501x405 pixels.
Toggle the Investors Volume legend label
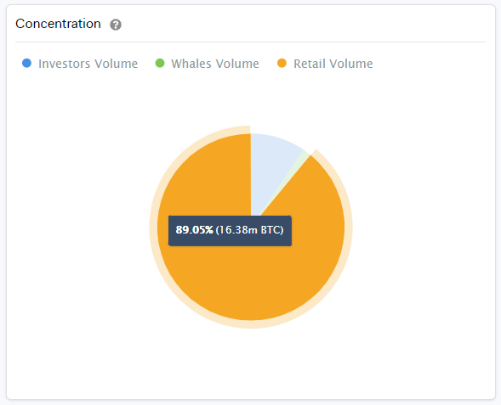(x=88, y=64)
